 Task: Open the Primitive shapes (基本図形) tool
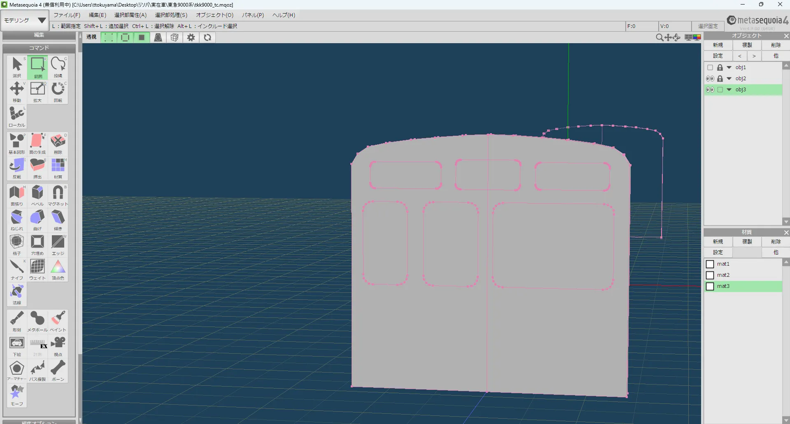(x=17, y=143)
